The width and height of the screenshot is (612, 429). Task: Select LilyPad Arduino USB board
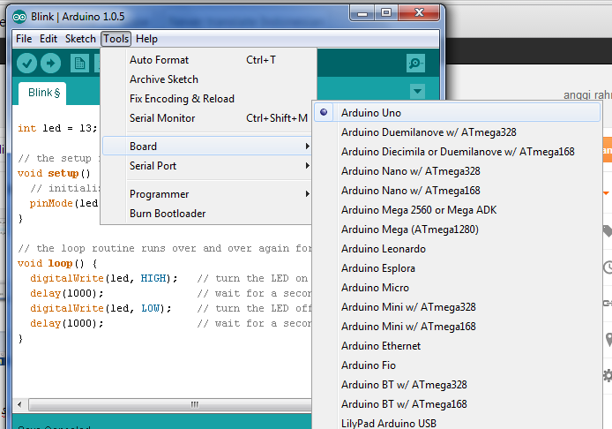[x=457, y=422]
